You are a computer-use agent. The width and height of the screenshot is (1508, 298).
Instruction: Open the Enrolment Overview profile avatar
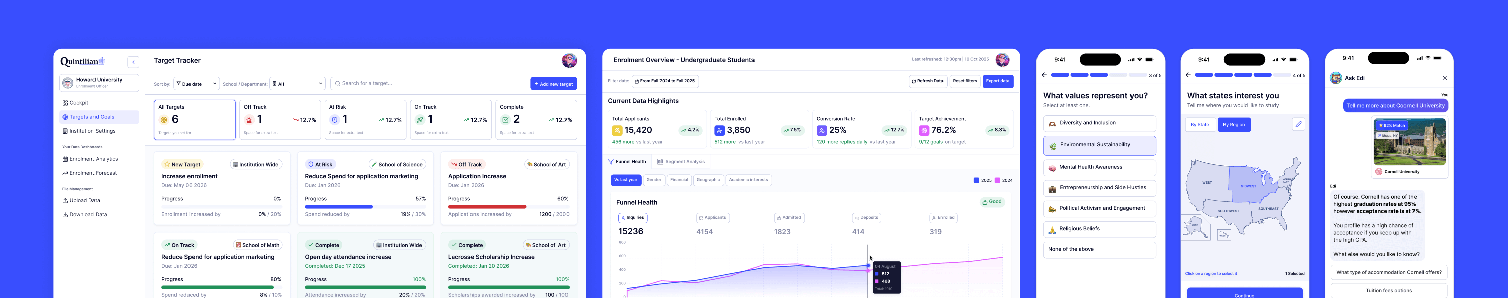1002,60
